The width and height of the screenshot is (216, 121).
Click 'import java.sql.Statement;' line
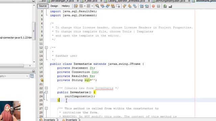click(74, 15)
